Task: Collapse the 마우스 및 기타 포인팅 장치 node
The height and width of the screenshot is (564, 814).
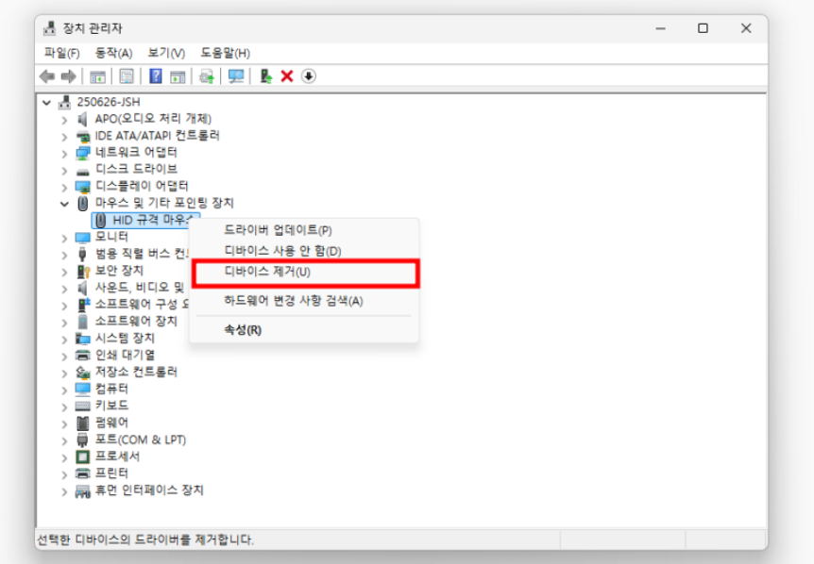Action: (x=64, y=204)
